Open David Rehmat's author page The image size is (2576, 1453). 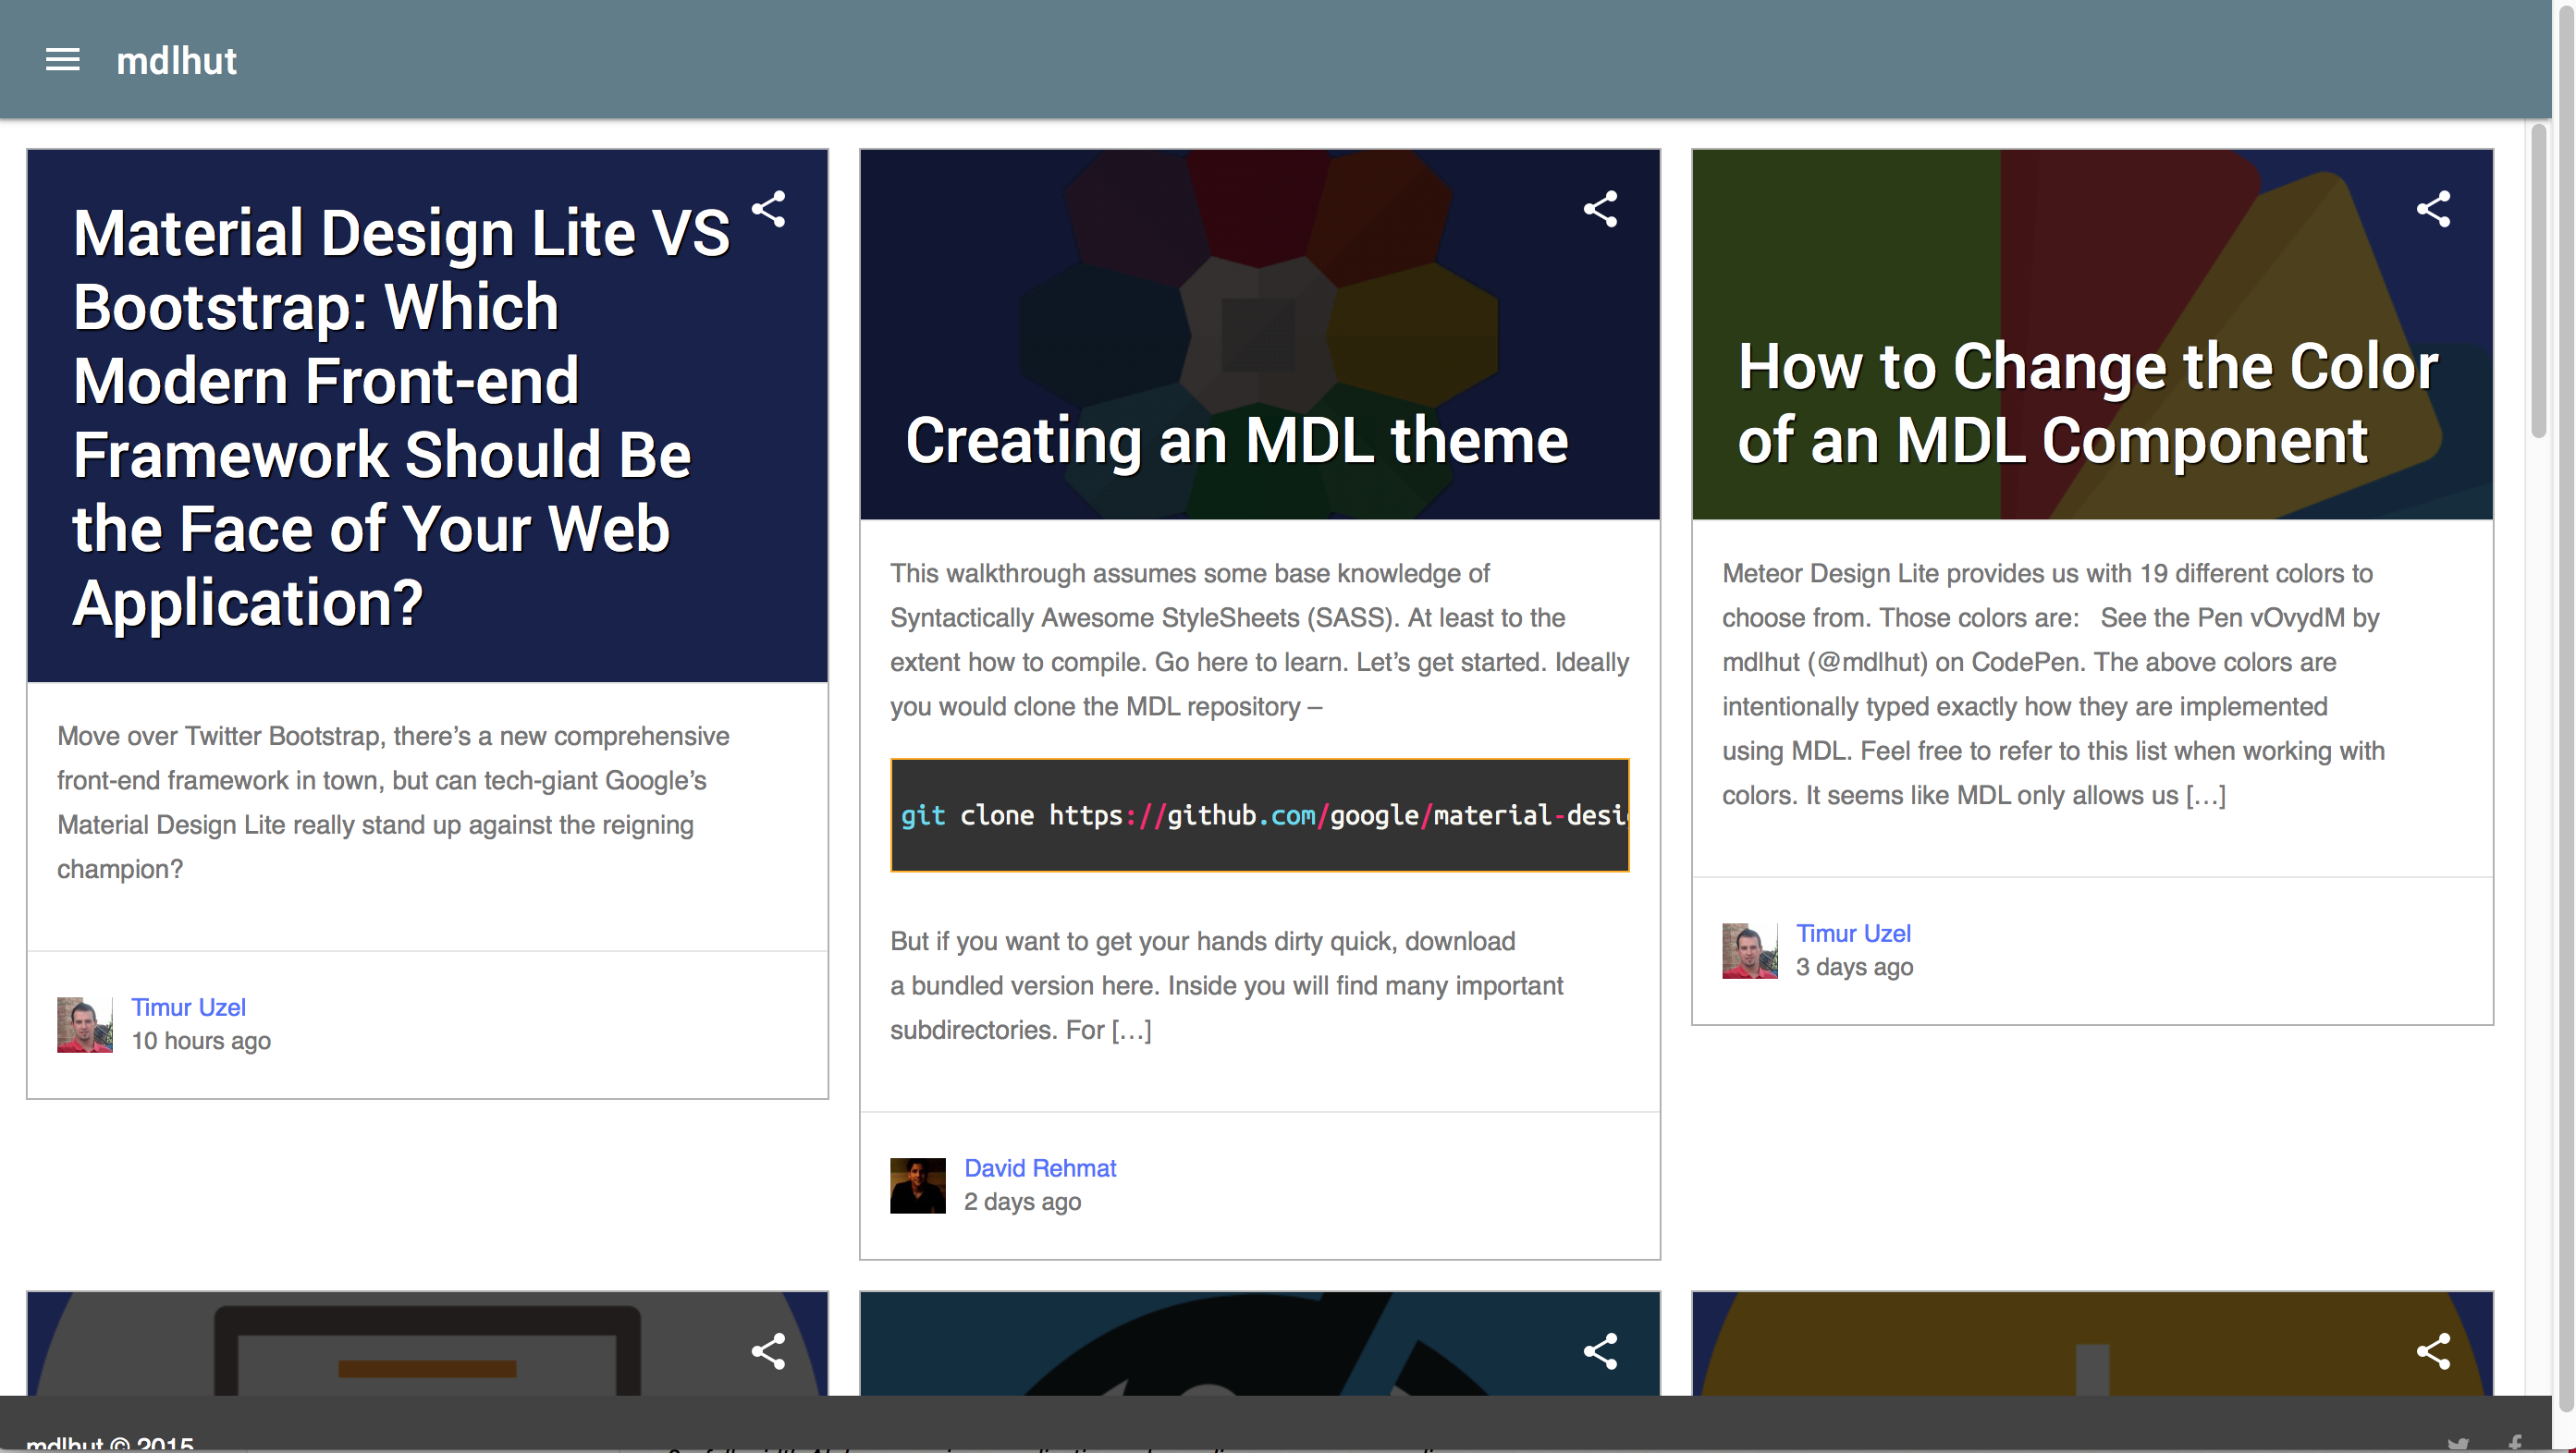[1039, 1167]
